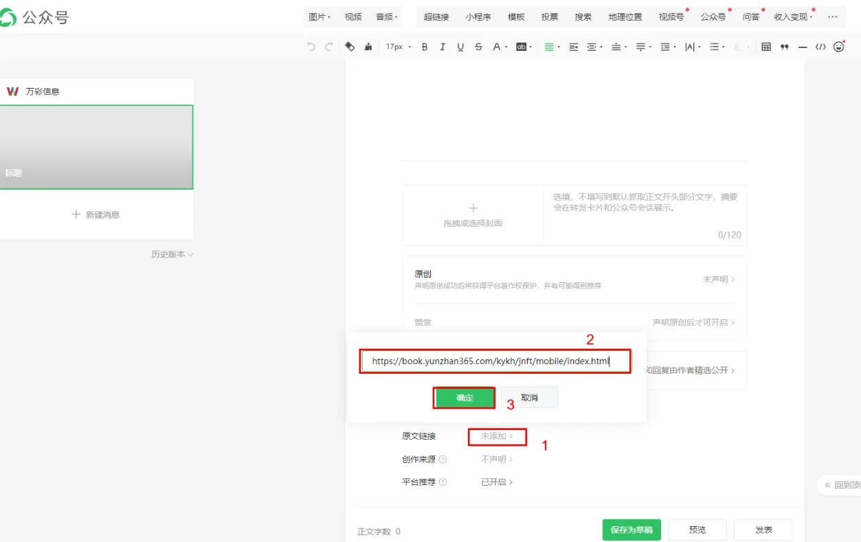Click the 保存为草稿 save draft button
861x542 pixels.
pyautogui.click(x=631, y=529)
